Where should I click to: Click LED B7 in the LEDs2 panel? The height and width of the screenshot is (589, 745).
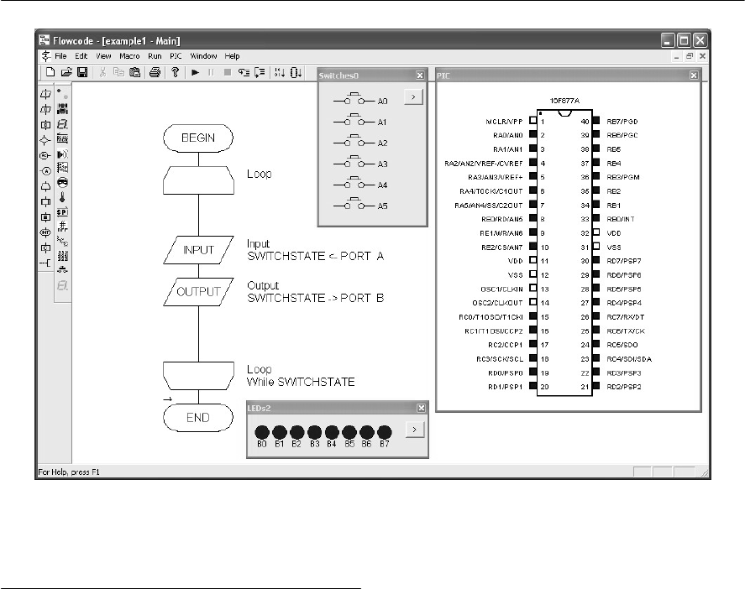coord(385,432)
